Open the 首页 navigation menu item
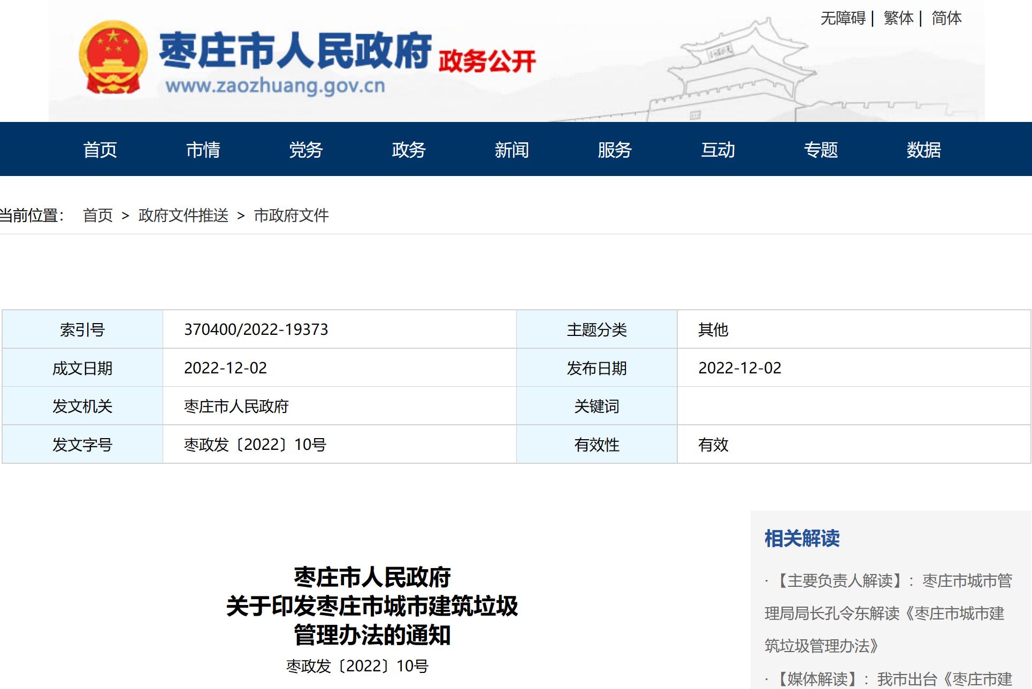 pyautogui.click(x=100, y=150)
